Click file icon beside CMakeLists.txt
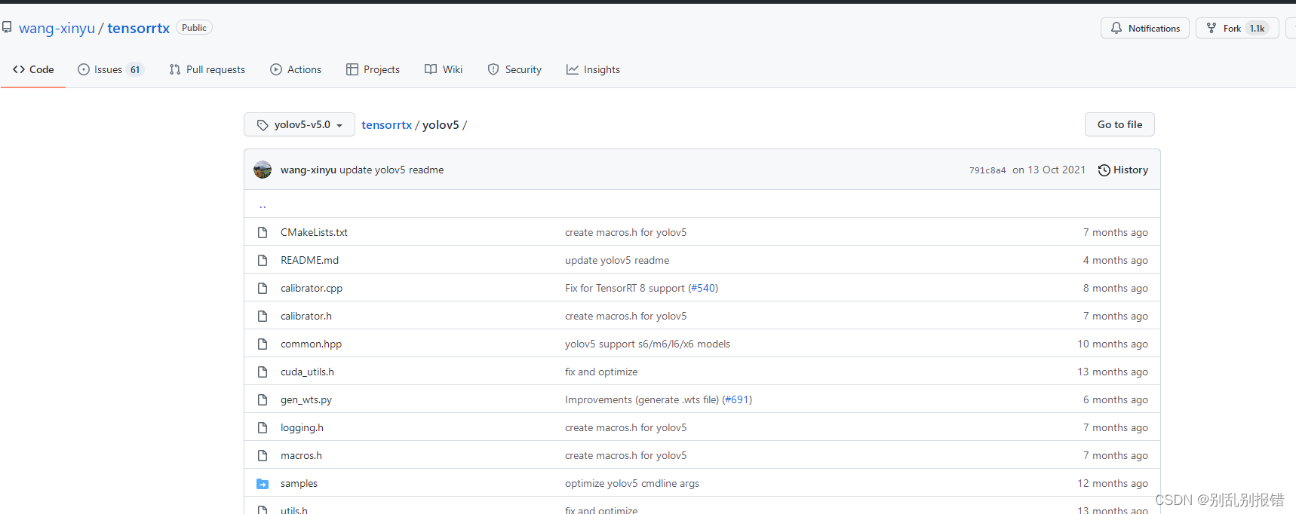The height and width of the screenshot is (514, 1296). click(x=263, y=232)
